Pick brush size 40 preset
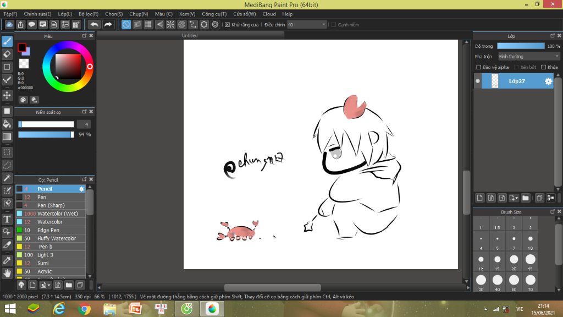This screenshot has width=563, height=317. (497, 282)
